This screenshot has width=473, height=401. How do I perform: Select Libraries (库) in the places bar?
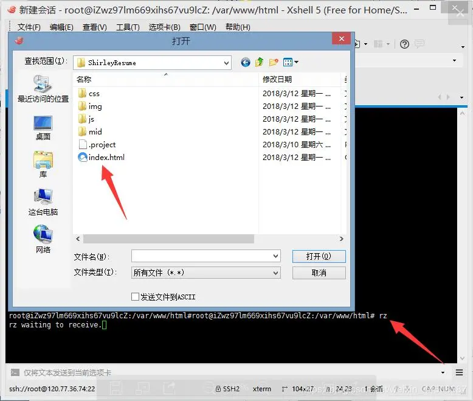tap(43, 164)
